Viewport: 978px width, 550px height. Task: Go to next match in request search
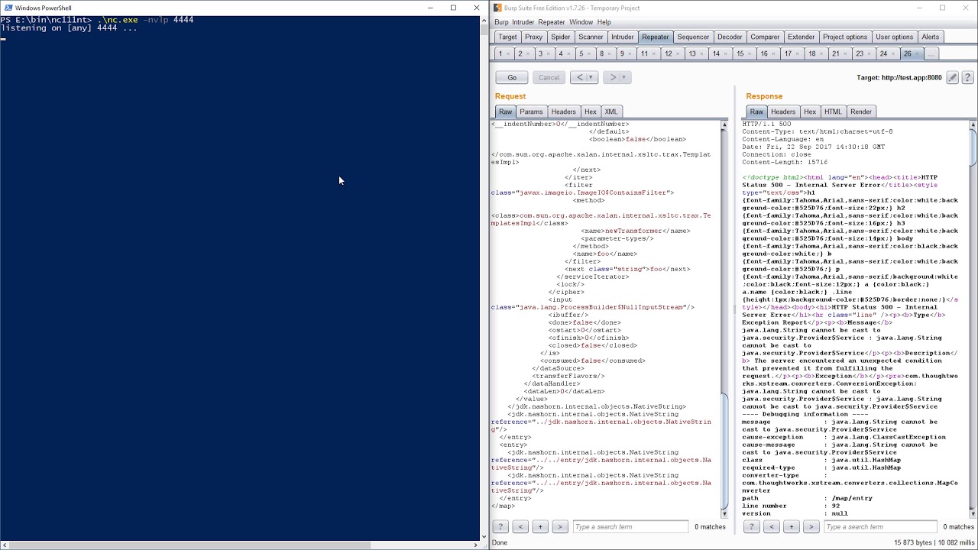pyautogui.click(x=560, y=526)
